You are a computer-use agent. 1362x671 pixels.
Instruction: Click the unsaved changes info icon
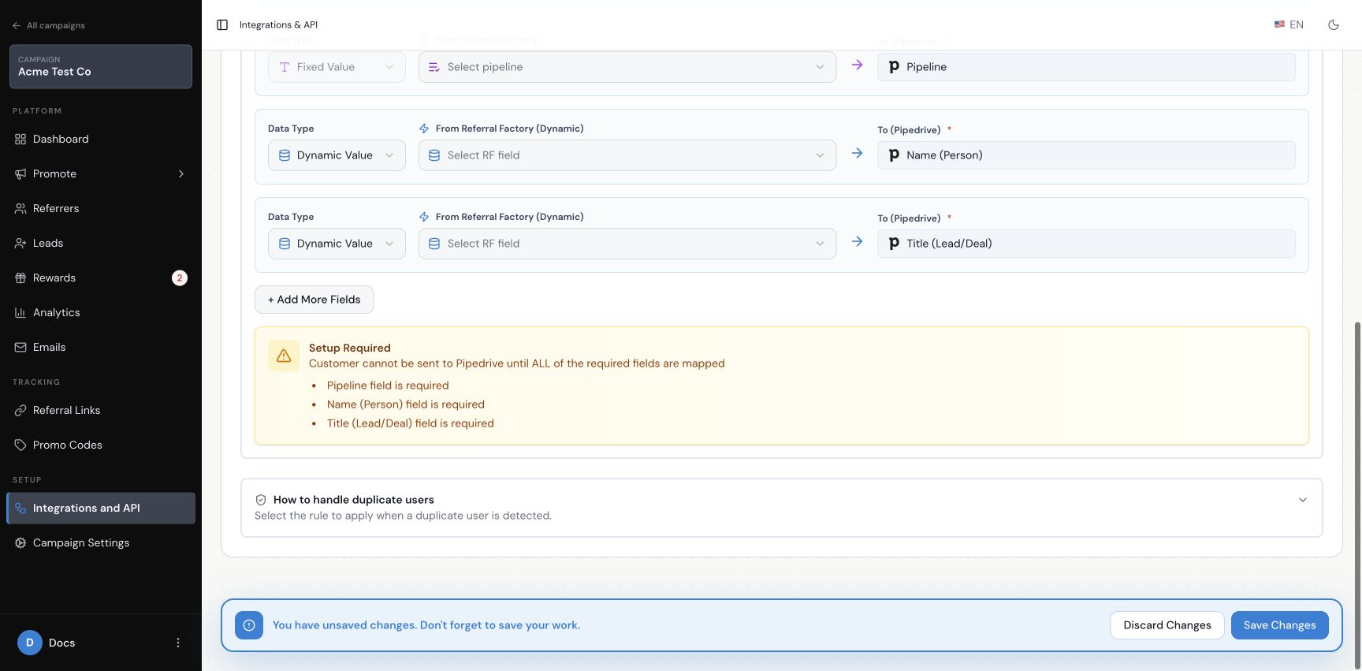tap(249, 625)
